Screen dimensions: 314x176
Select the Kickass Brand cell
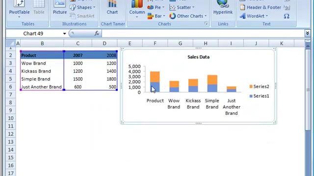tap(42, 71)
